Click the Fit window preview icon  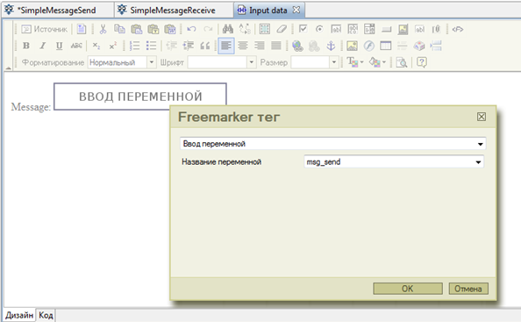[x=402, y=62]
